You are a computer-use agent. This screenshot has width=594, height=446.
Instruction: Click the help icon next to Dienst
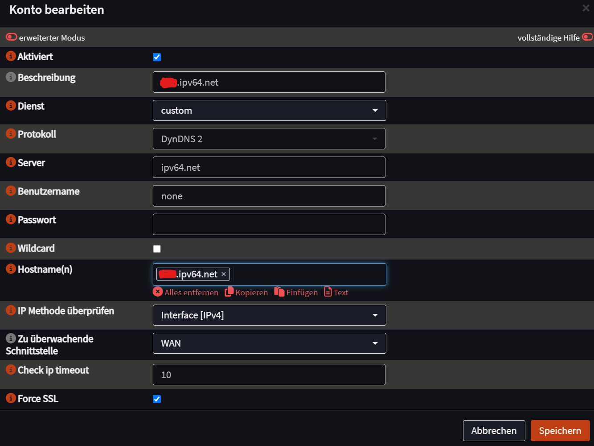(11, 106)
